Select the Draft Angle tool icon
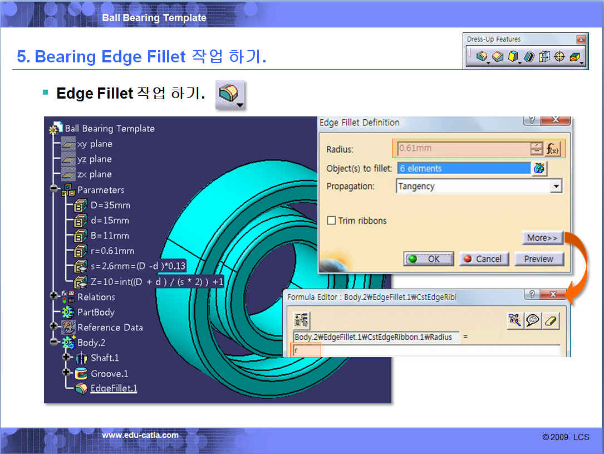 pos(514,56)
